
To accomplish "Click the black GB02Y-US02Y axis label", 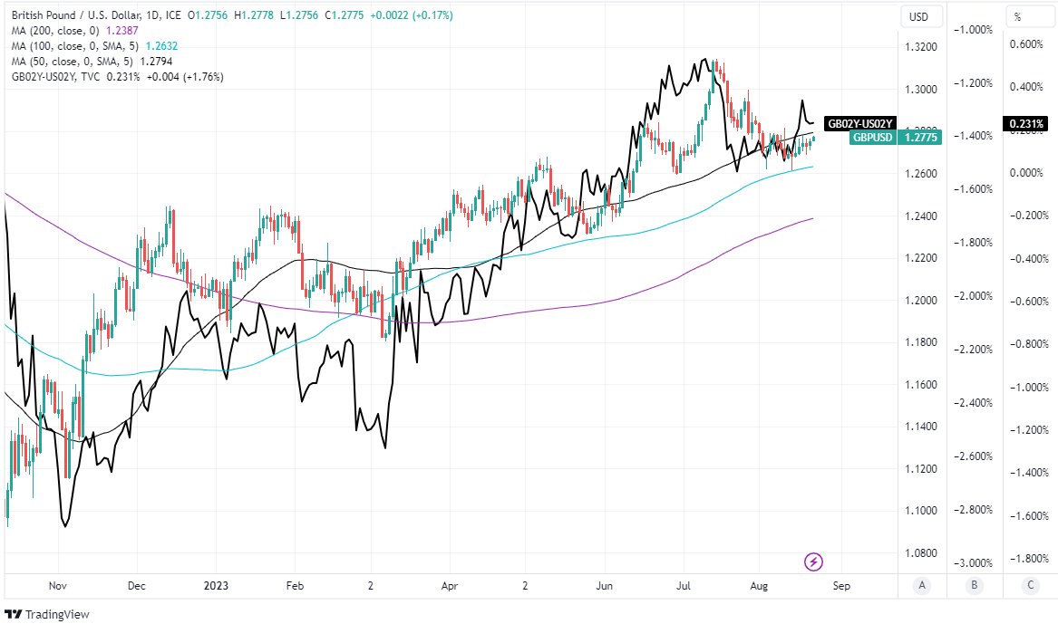I will [x=860, y=123].
